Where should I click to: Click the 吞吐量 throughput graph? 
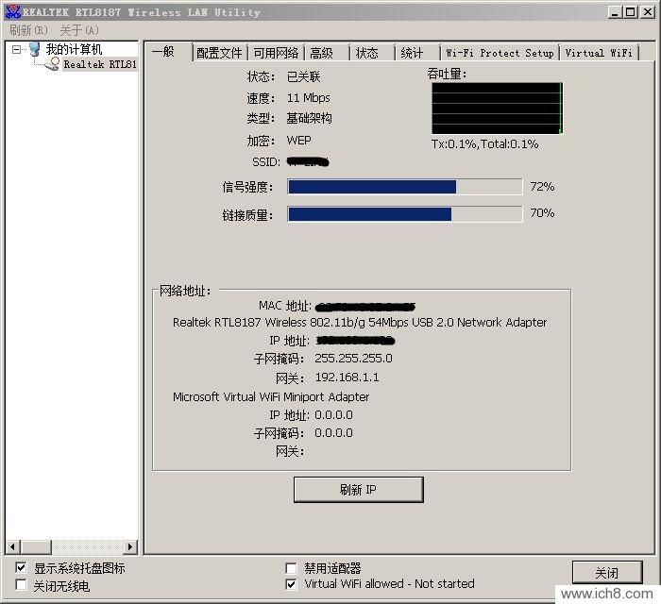point(498,109)
